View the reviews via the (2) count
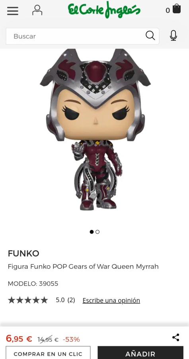Image resolution: width=189 pixels, height=359 pixels. 71,300
